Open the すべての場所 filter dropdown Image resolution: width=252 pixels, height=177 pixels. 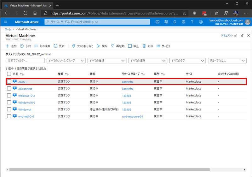pos(147,61)
